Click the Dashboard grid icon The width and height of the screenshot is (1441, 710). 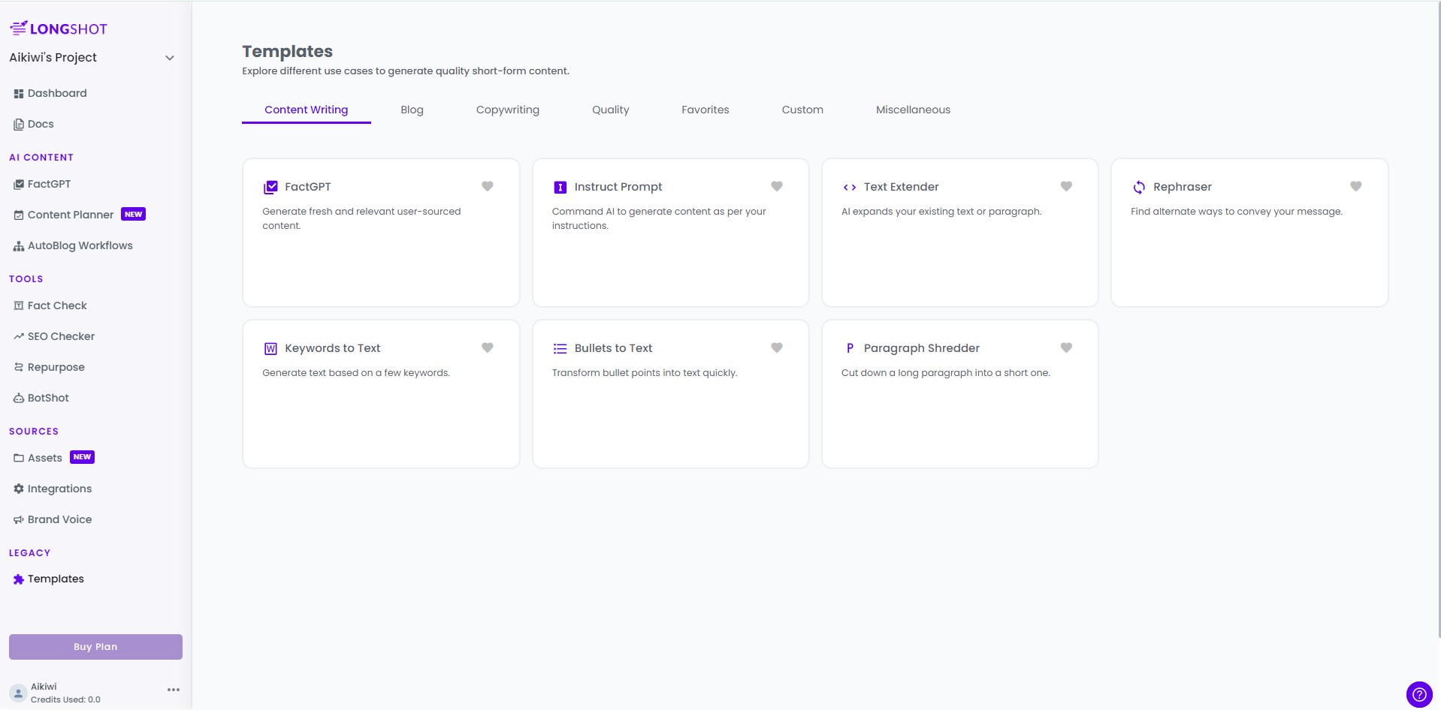pos(19,94)
